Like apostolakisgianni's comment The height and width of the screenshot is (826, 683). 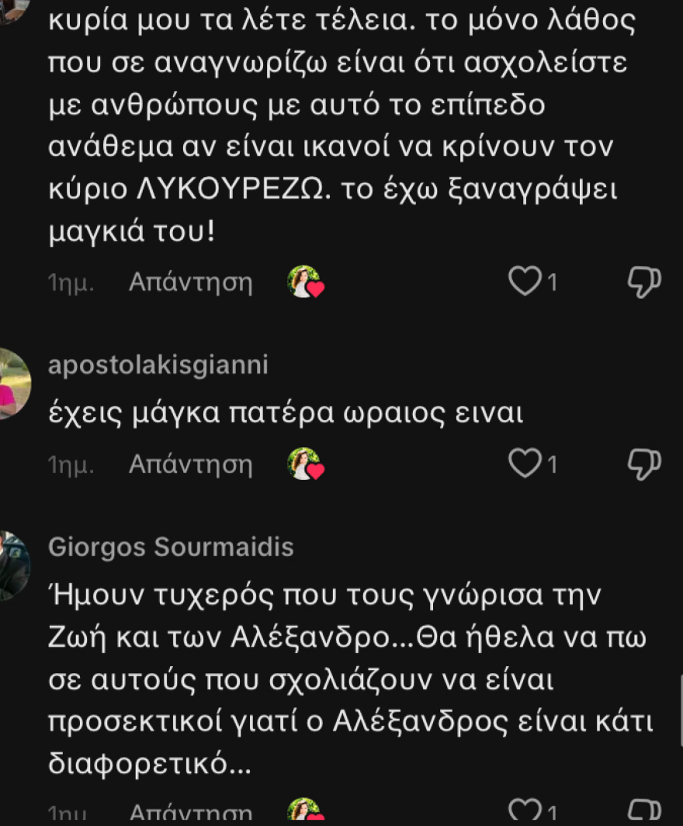pyautogui.click(x=525, y=464)
